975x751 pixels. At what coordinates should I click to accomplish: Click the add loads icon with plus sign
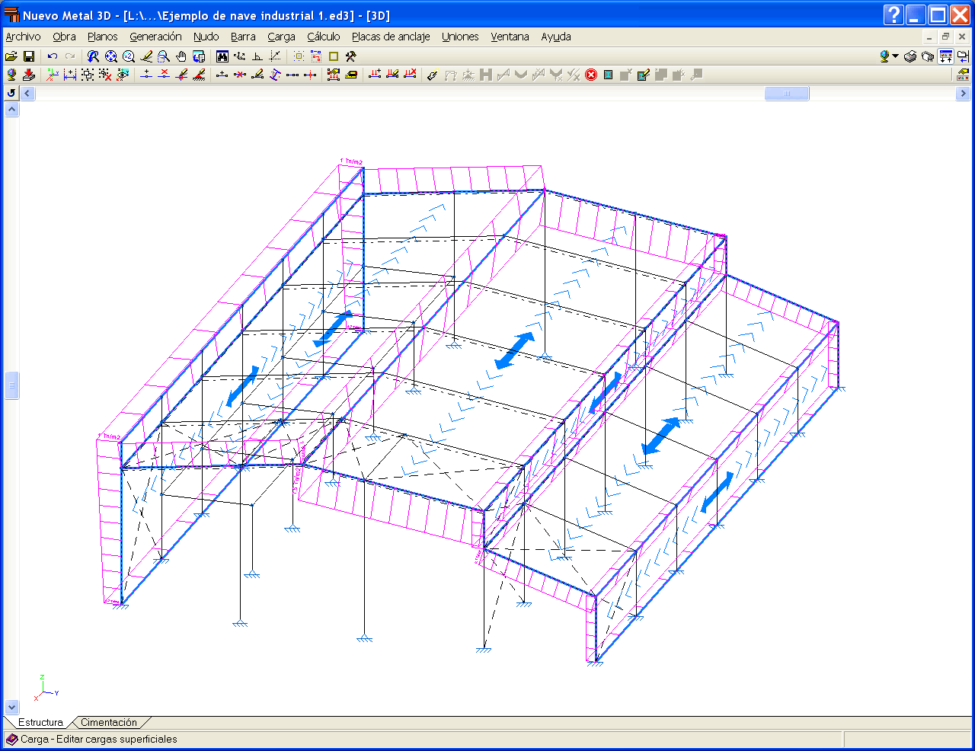click(375, 75)
